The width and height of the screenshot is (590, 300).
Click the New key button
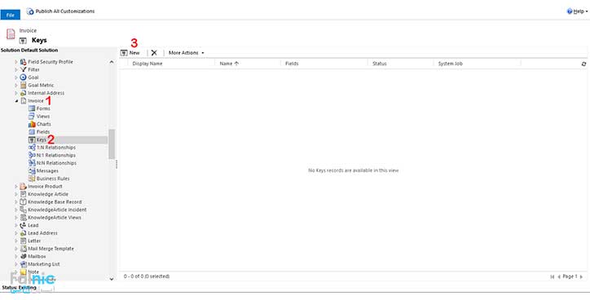[130, 53]
